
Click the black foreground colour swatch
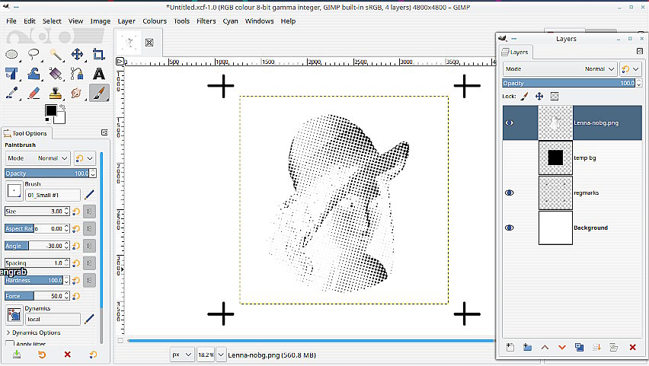[x=50, y=111]
